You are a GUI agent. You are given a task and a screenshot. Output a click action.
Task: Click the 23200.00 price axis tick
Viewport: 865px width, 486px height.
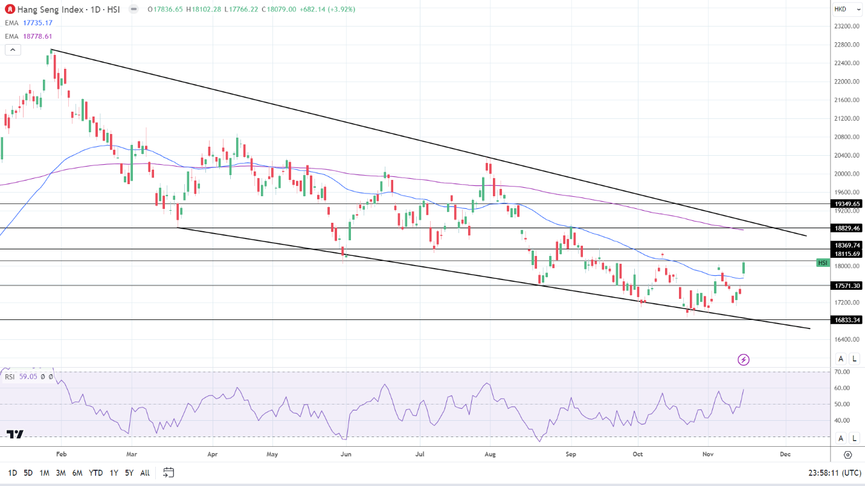847,27
